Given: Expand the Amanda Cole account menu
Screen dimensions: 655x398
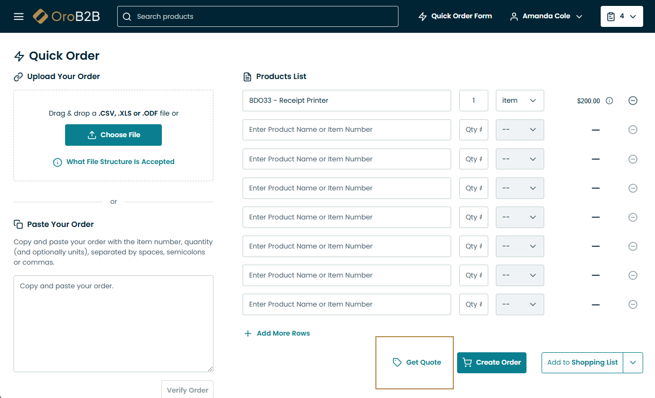Looking at the screenshot, I should [546, 16].
